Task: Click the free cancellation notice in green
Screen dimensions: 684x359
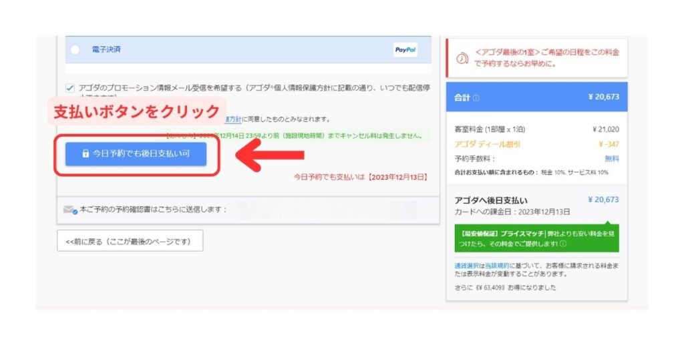Action: (x=295, y=136)
